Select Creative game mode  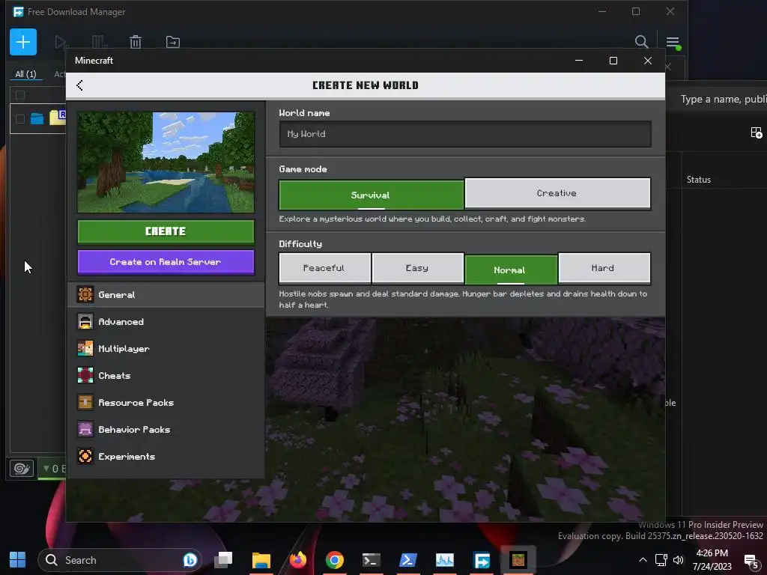pyautogui.click(x=557, y=193)
